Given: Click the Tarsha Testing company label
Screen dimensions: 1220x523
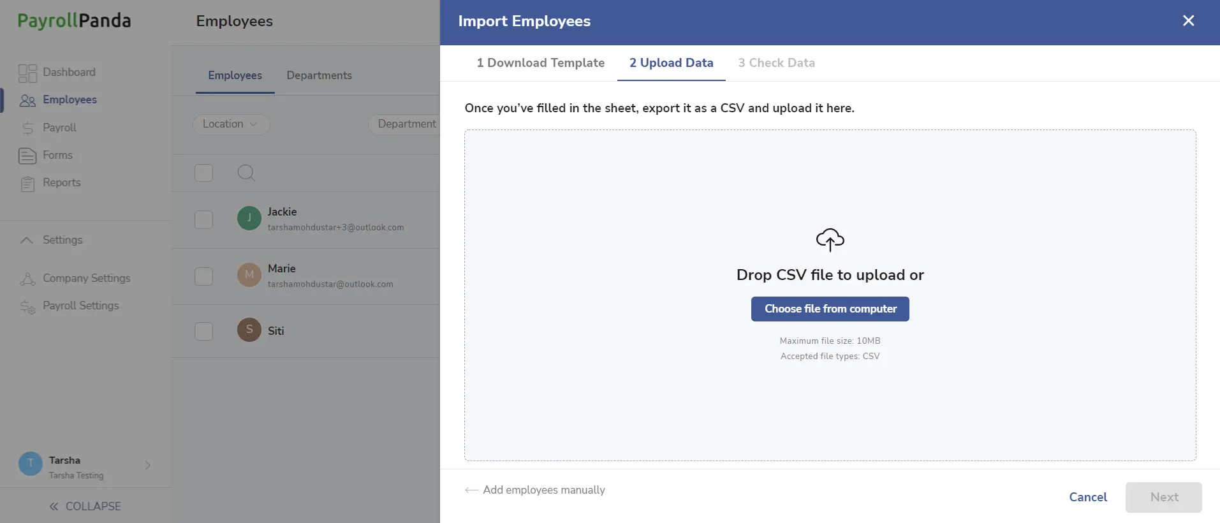Looking at the screenshot, I should 76,476.
